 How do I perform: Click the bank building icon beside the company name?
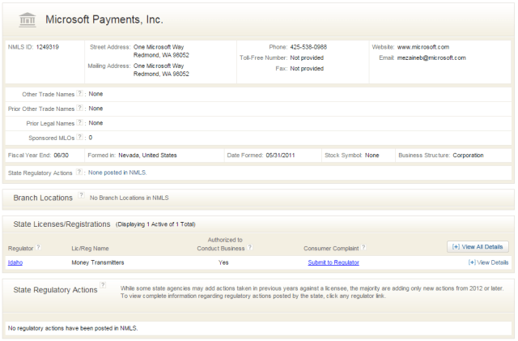click(x=23, y=18)
